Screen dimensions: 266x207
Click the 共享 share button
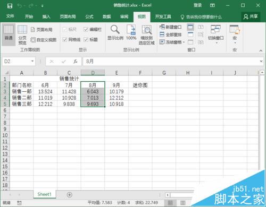coord(251,16)
